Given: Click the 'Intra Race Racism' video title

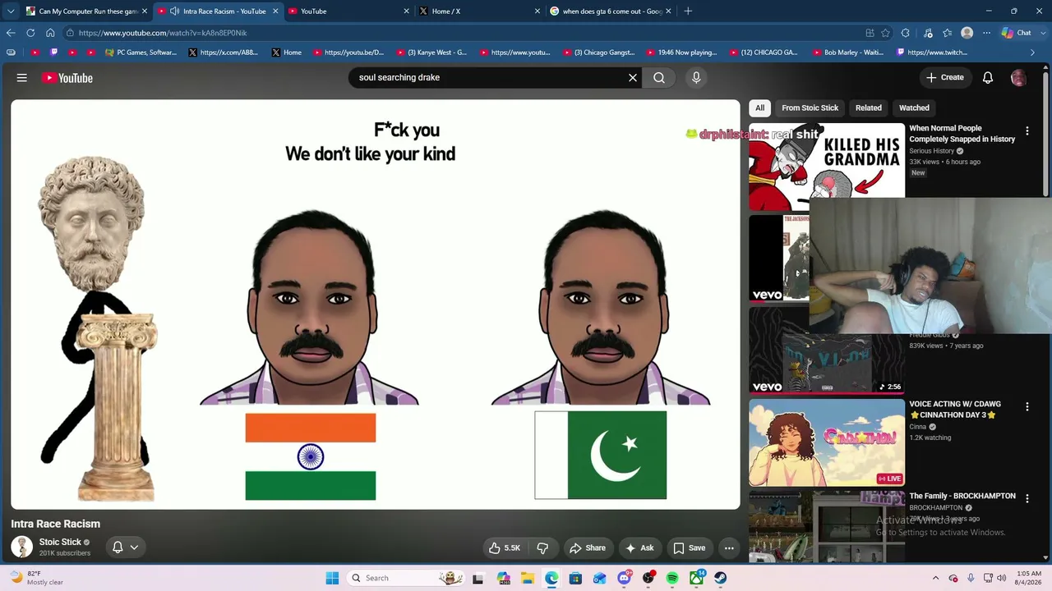Looking at the screenshot, I should point(56,524).
